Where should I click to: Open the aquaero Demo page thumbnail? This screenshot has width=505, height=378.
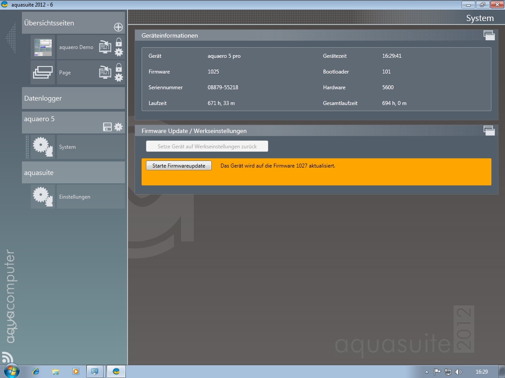click(43, 47)
